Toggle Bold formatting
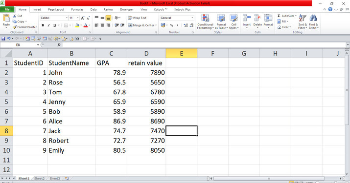The width and height of the screenshot is (350, 183). (x=43, y=25)
